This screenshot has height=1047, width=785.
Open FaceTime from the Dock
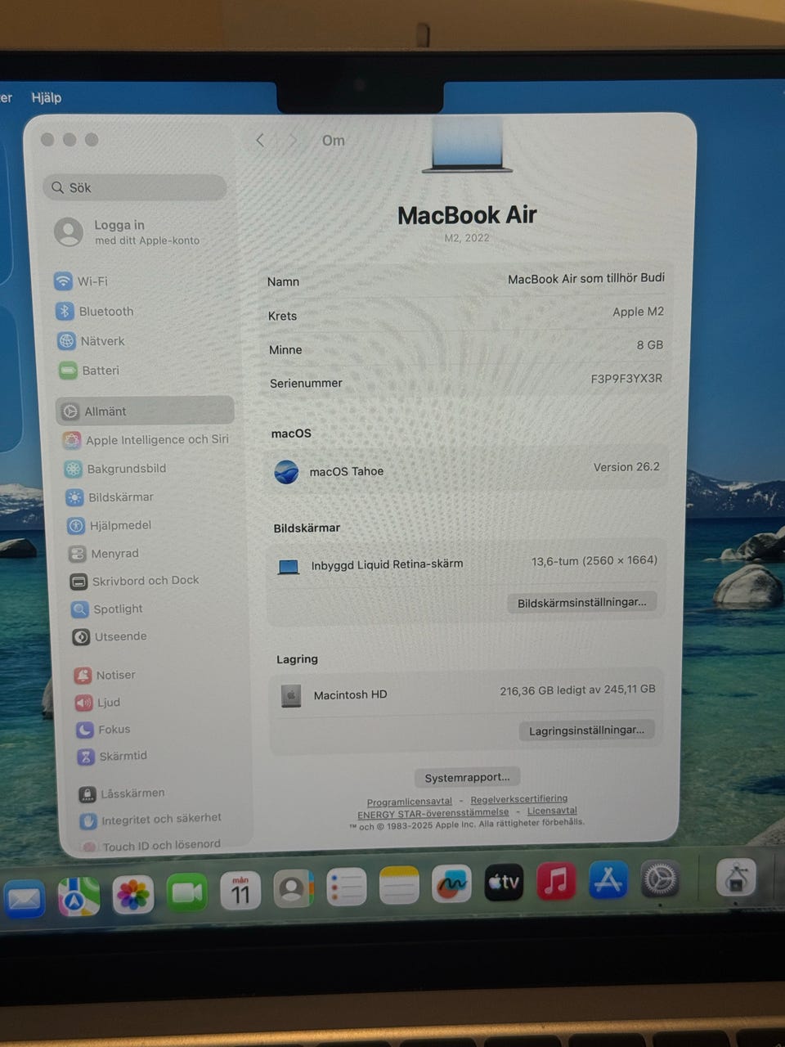click(x=187, y=892)
